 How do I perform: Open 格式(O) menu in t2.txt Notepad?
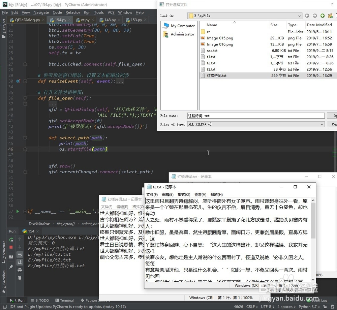tap(184, 194)
